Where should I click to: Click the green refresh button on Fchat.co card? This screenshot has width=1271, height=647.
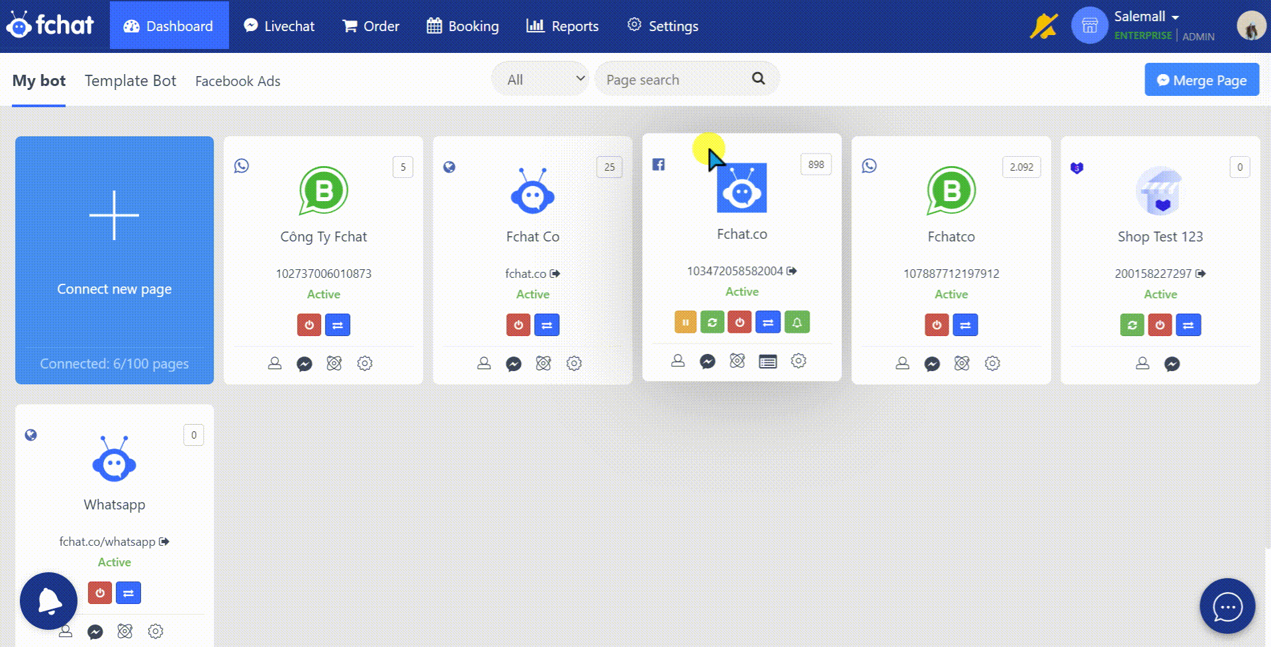712,322
